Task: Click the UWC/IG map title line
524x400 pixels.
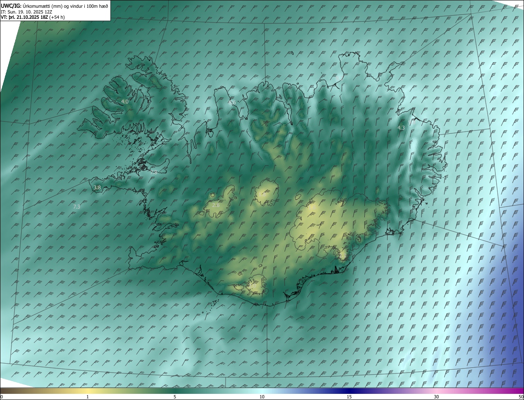Action: (54, 6)
